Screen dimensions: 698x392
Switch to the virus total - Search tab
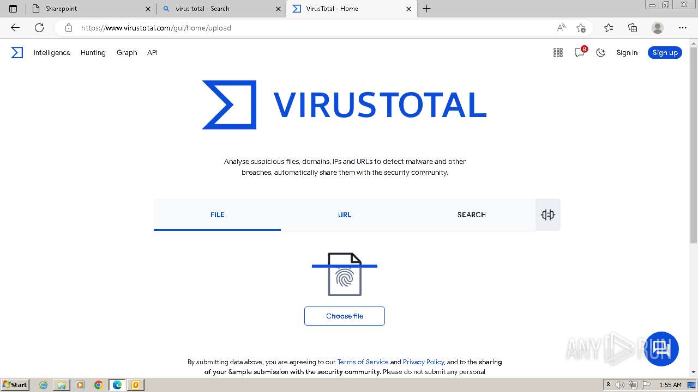(221, 9)
